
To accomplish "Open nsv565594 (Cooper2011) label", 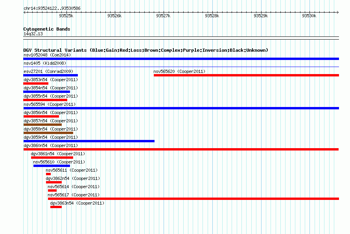I will pos(50,104).
